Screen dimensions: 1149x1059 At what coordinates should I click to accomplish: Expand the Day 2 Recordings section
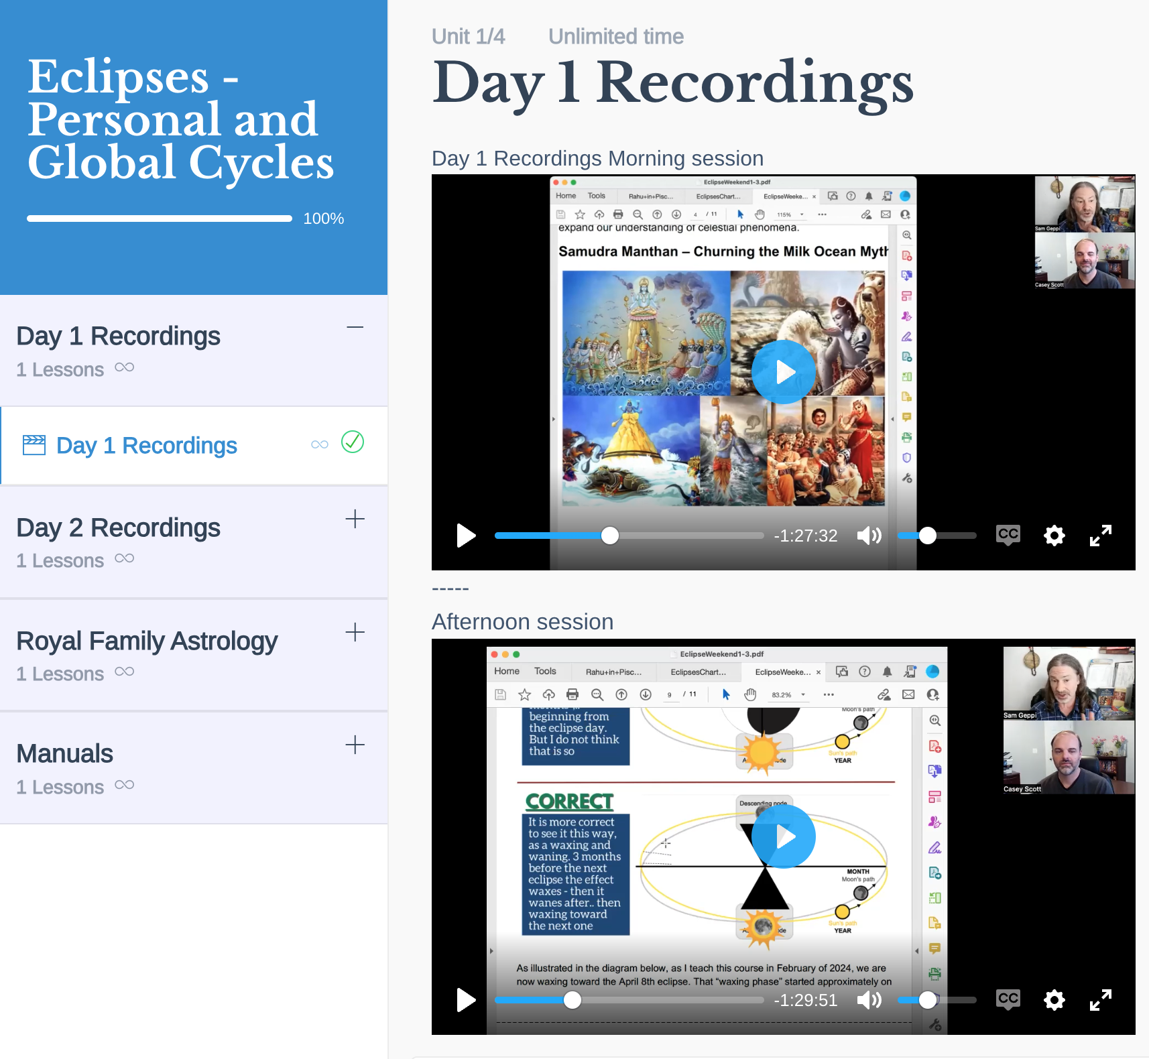coord(355,519)
